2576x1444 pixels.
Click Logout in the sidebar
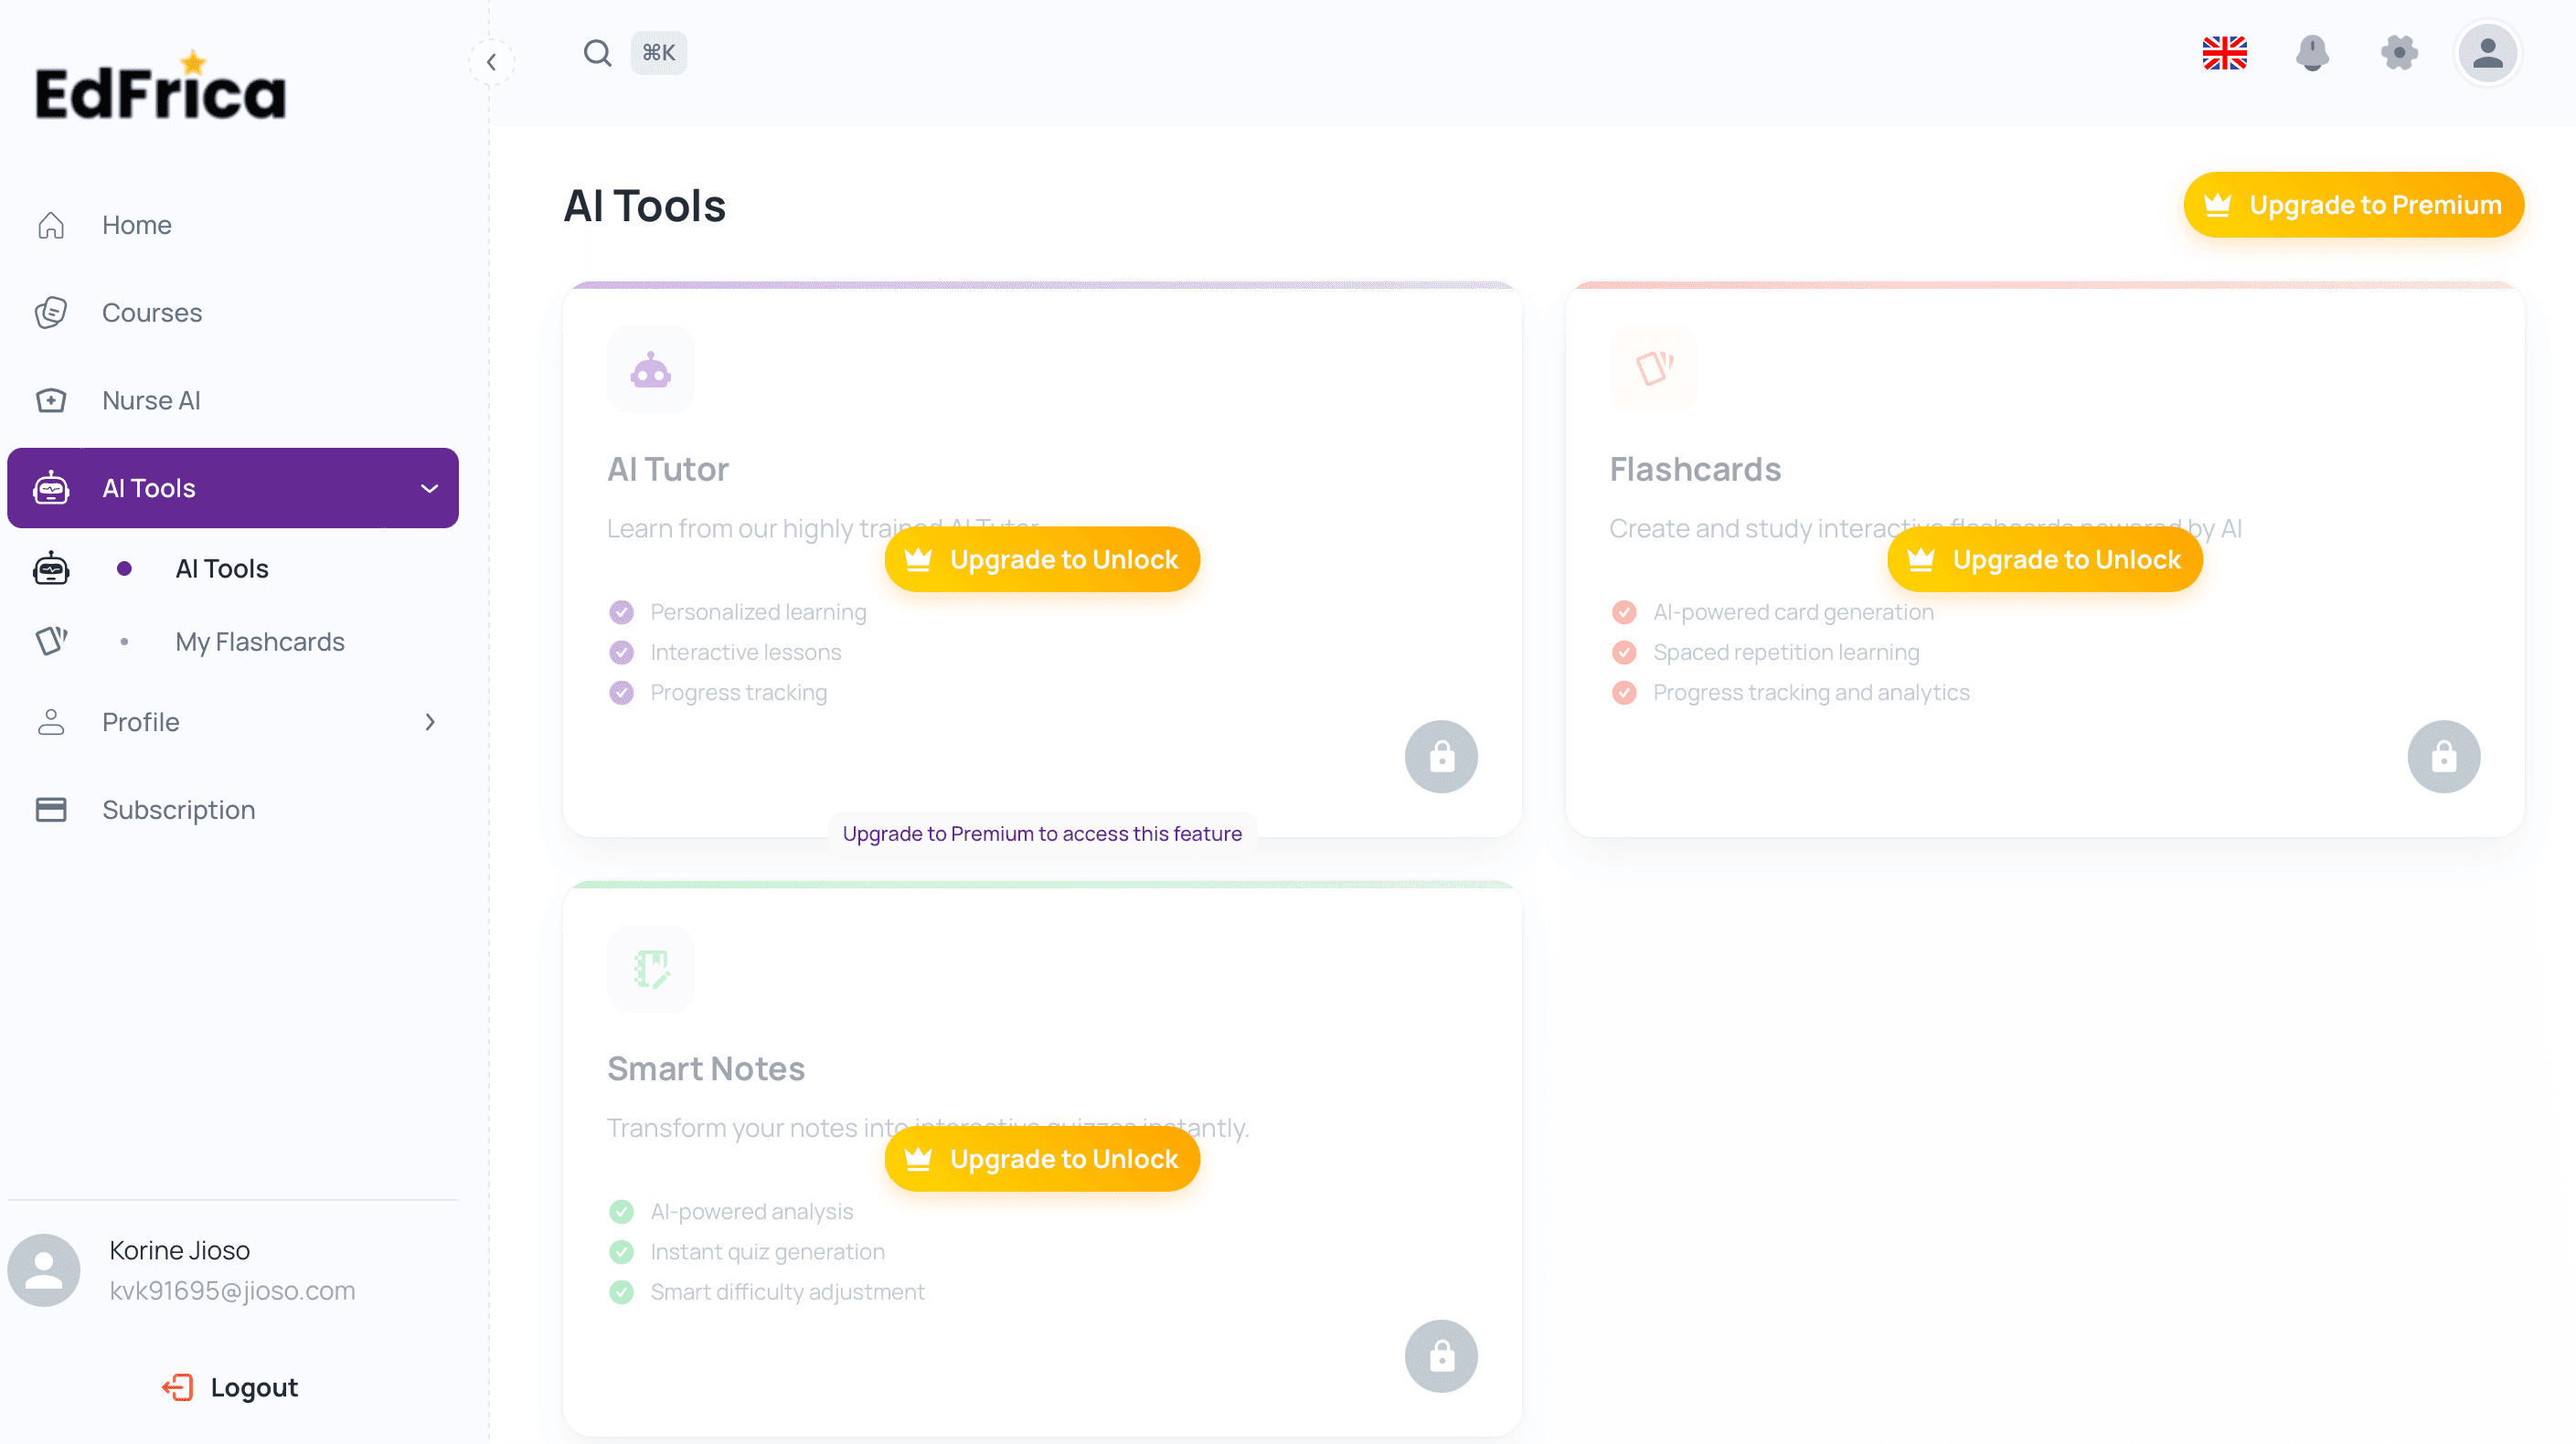pyautogui.click(x=231, y=1387)
